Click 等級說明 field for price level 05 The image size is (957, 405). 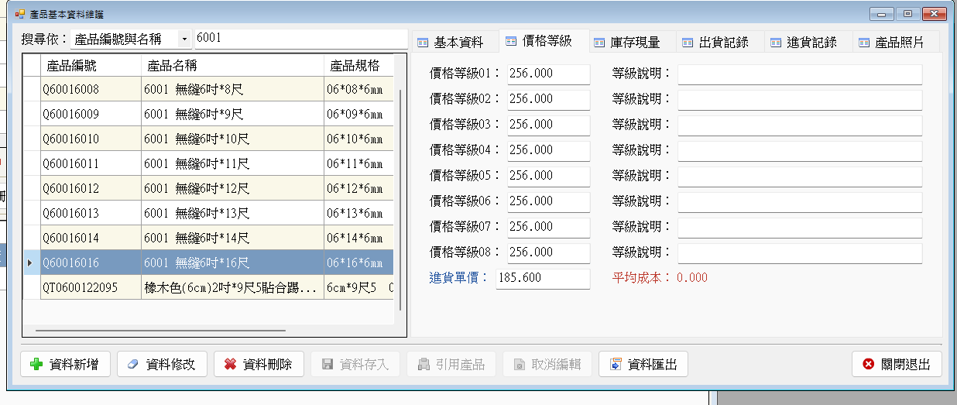click(x=800, y=176)
